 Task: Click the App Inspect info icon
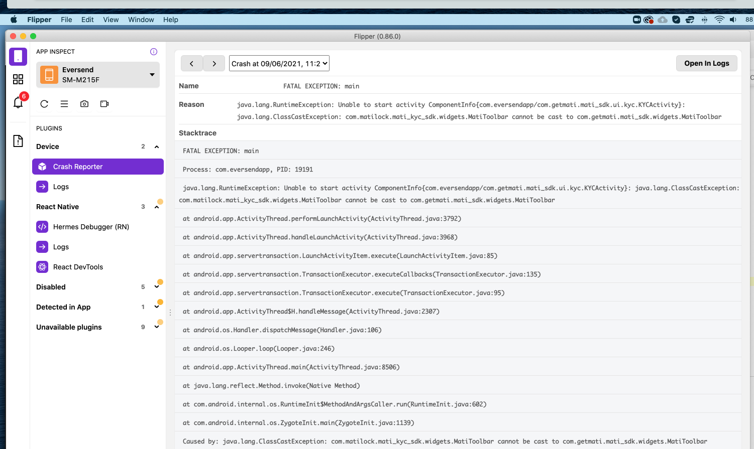[153, 52]
